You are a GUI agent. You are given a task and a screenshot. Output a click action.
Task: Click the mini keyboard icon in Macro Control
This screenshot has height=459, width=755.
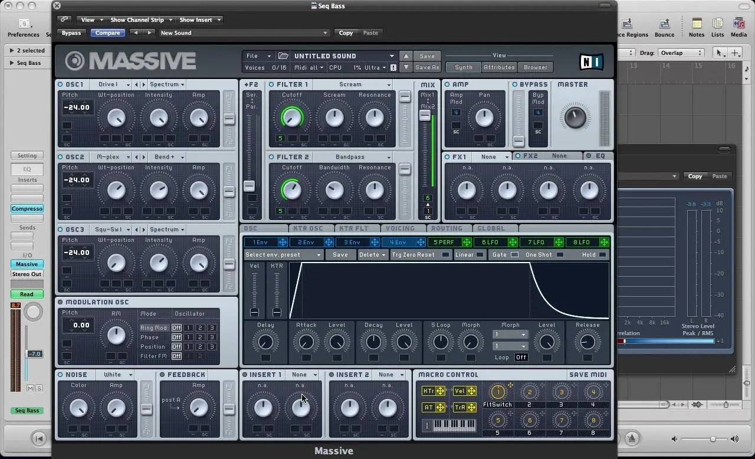tap(454, 425)
